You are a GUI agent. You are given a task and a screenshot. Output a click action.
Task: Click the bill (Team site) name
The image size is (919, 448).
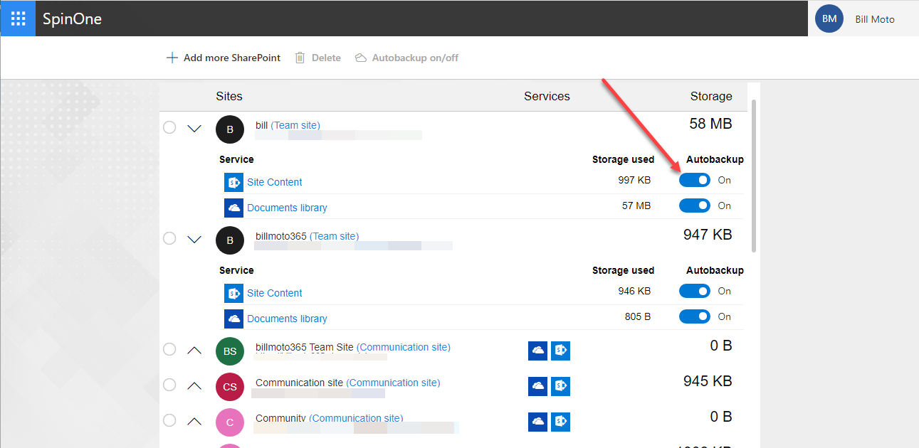(x=288, y=125)
